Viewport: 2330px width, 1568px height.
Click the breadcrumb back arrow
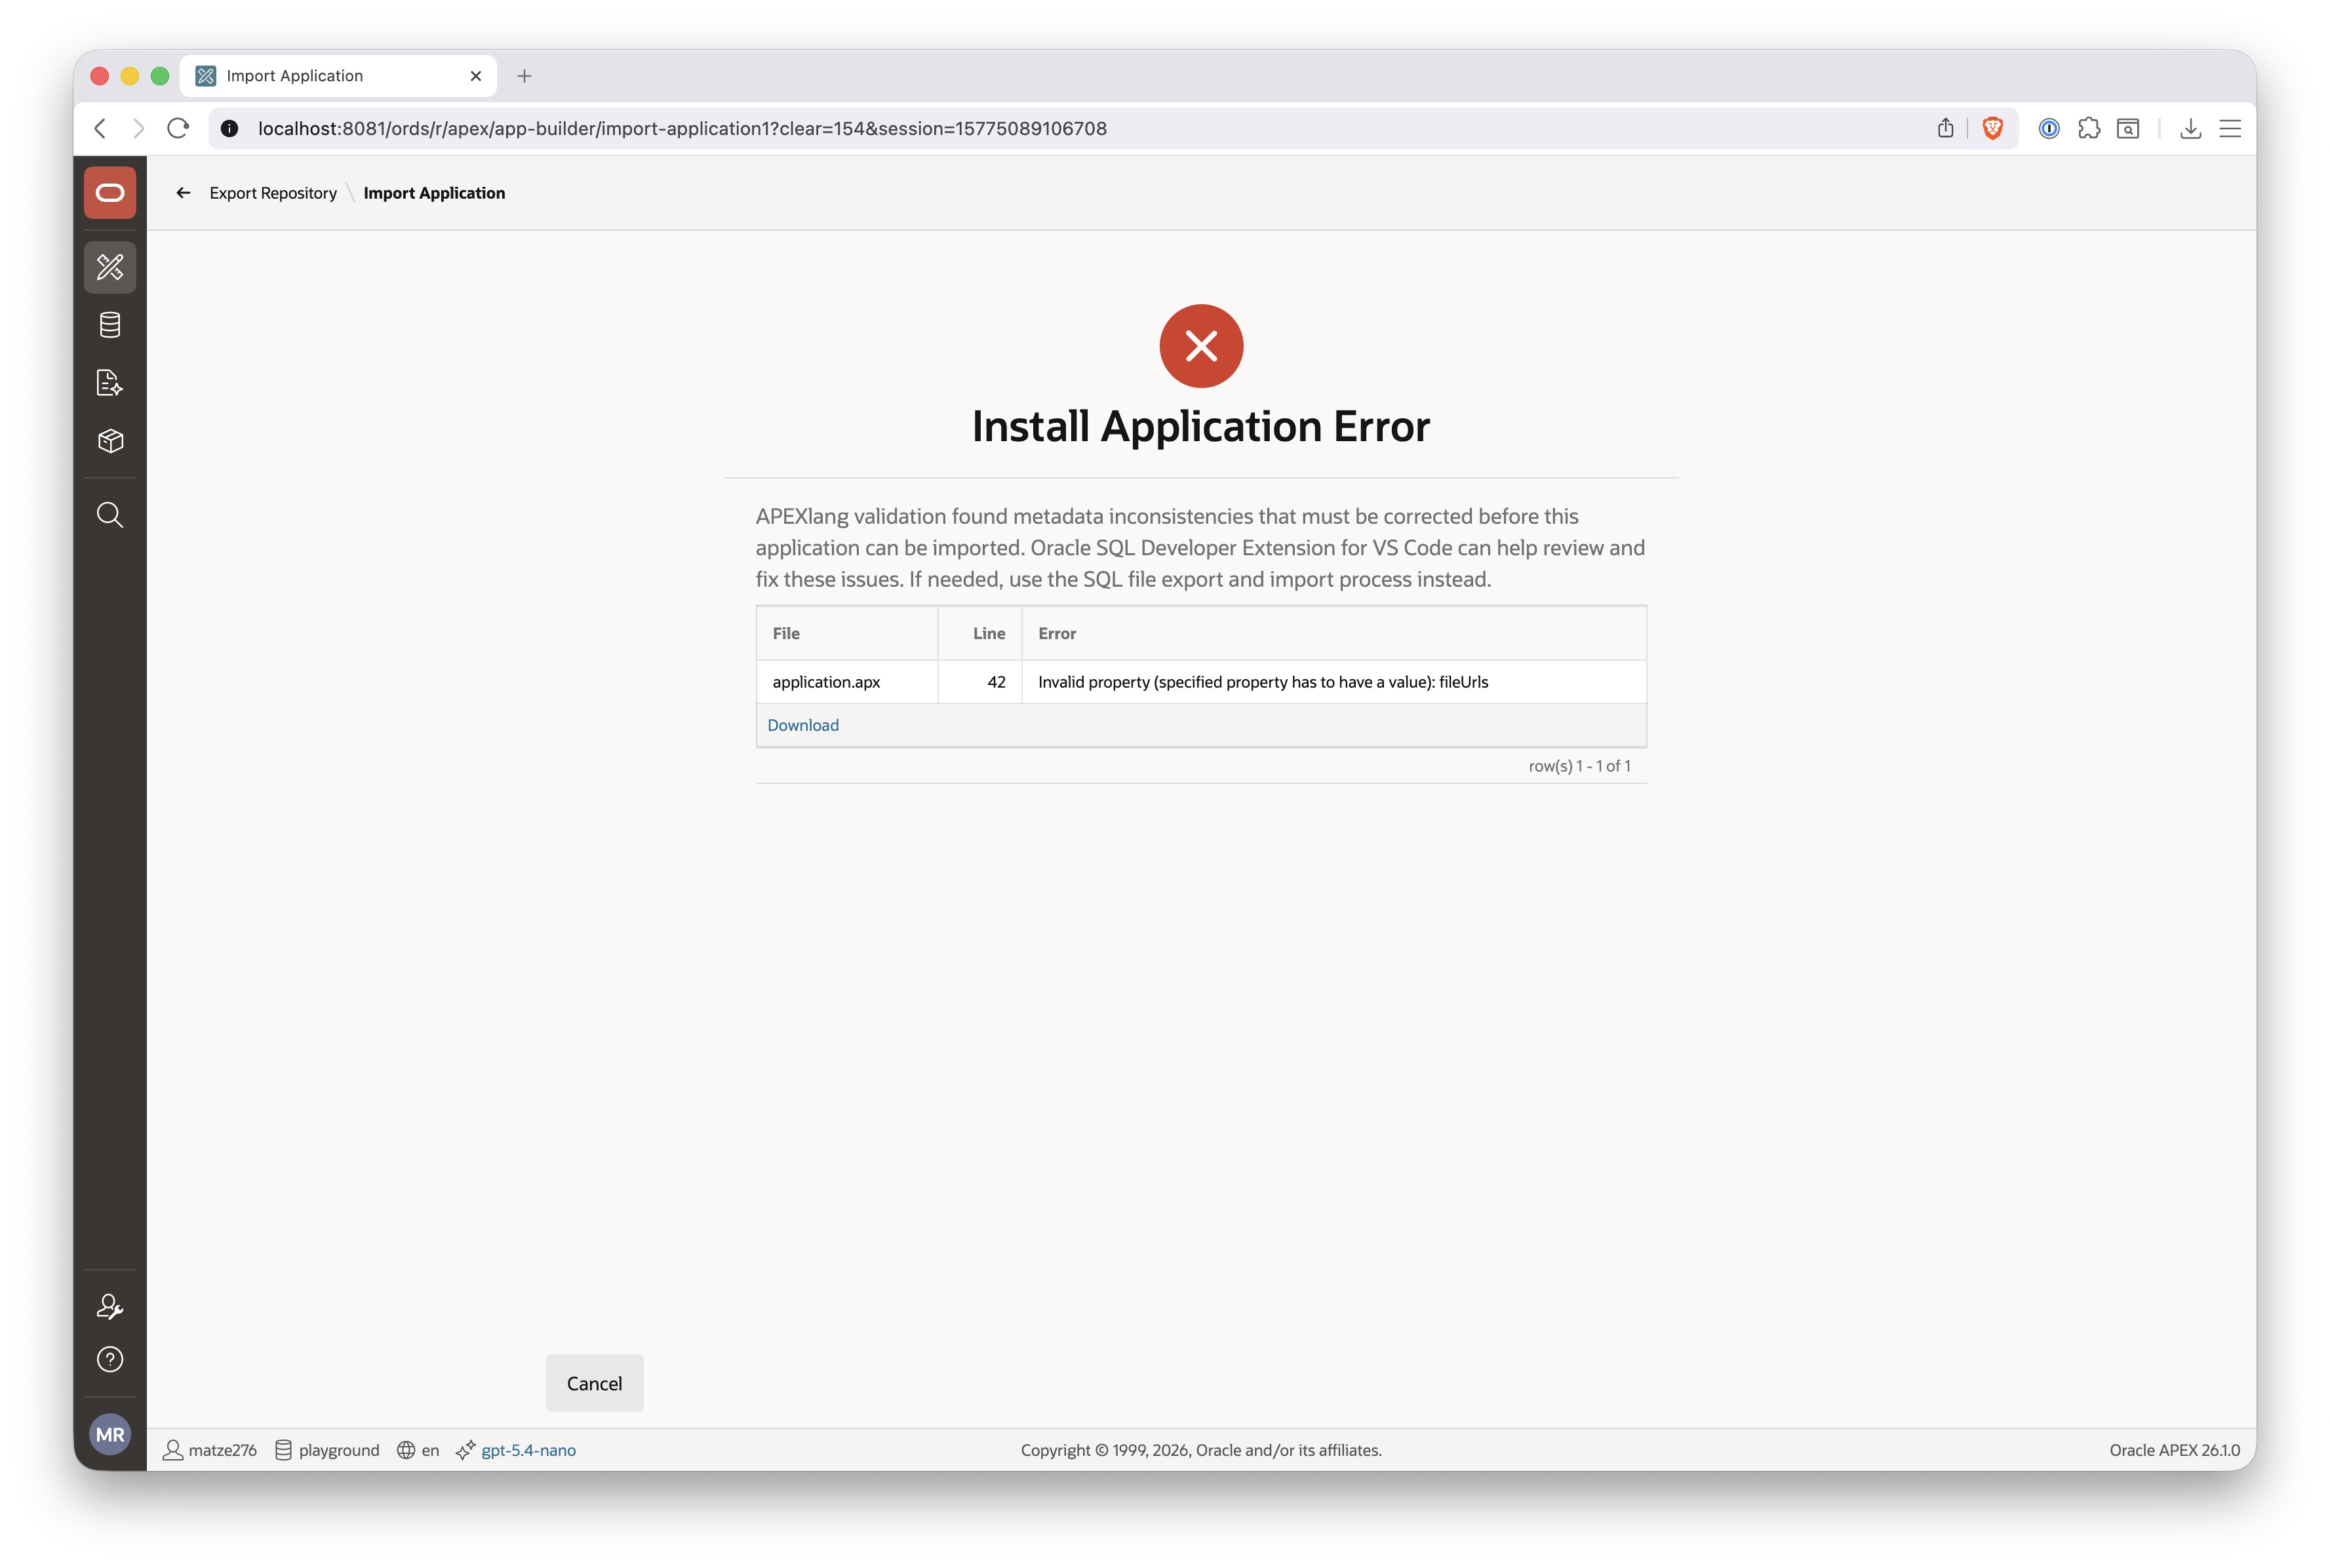click(x=183, y=193)
